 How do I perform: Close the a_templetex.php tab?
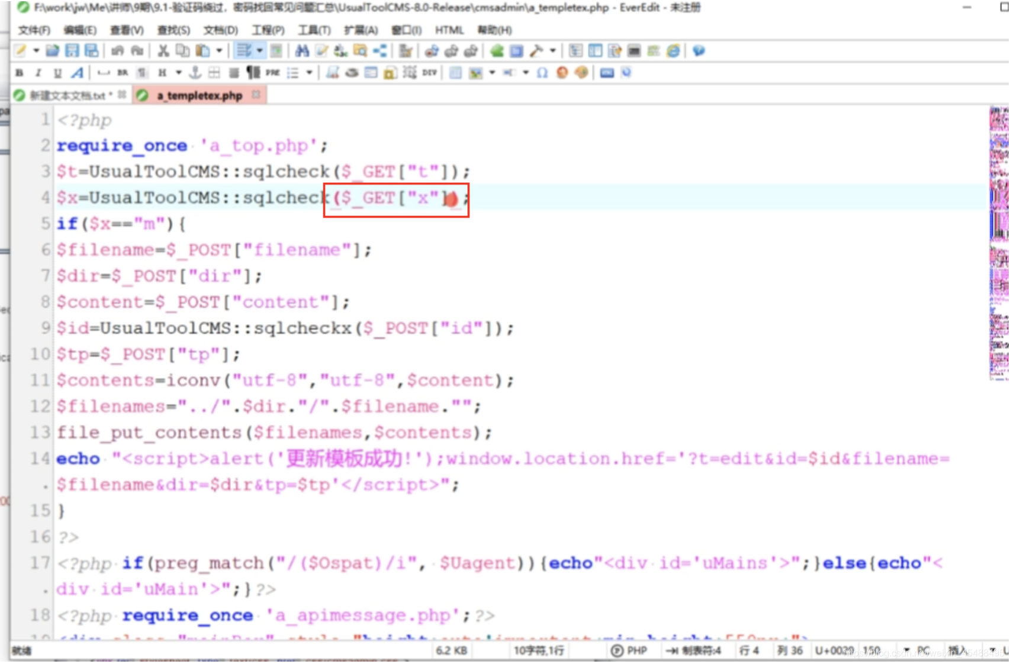pos(256,95)
